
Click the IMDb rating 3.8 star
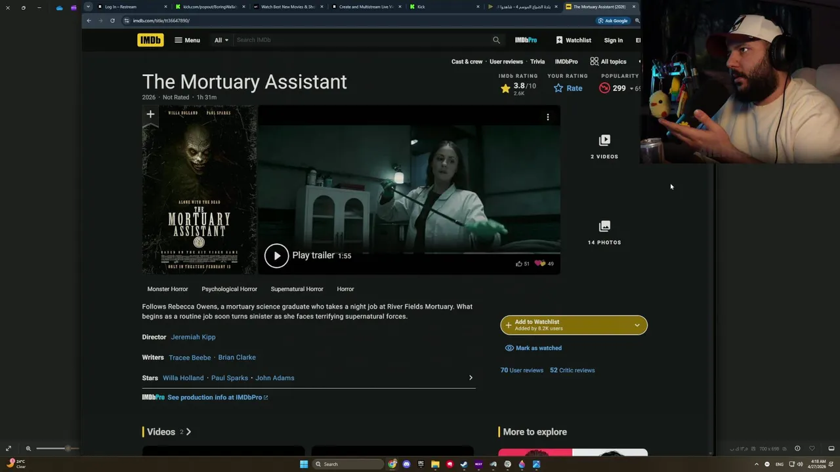point(505,88)
